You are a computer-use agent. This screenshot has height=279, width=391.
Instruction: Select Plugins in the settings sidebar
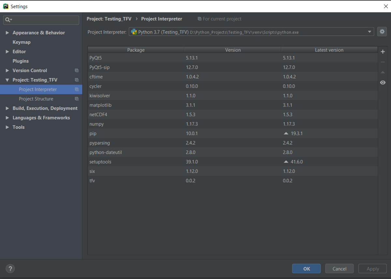(x=20, y=61)
